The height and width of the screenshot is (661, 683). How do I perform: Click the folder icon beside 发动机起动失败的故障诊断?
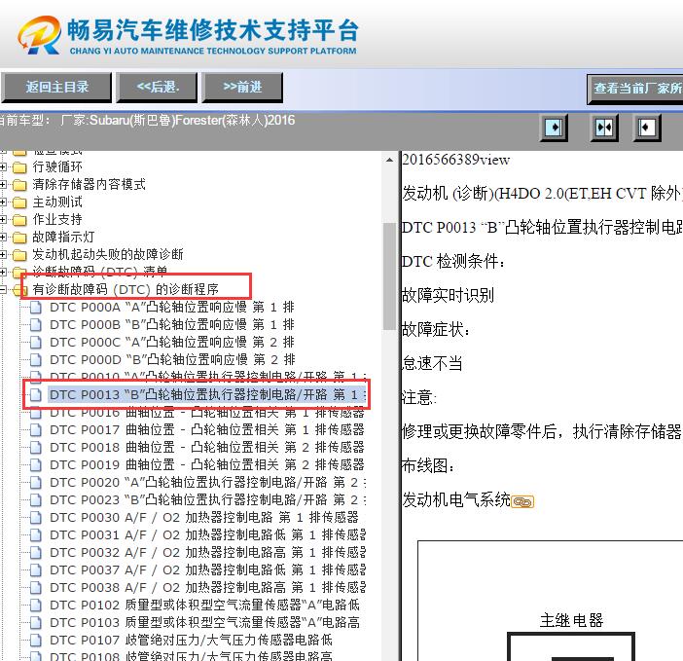click(x=19, y=255)
